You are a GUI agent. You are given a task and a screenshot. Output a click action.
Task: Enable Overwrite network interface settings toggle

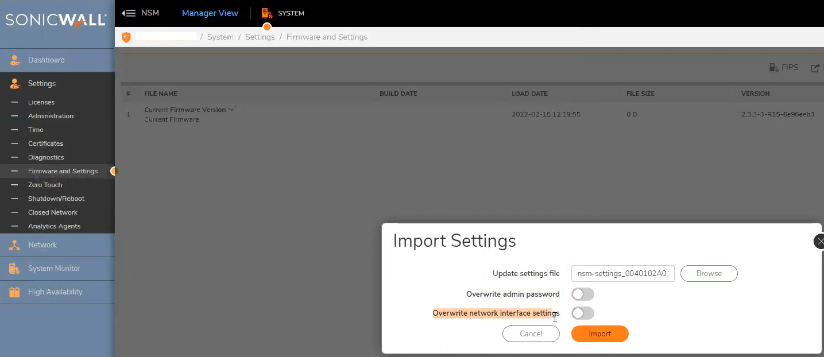pyautogui.click(x=582, y=313)
